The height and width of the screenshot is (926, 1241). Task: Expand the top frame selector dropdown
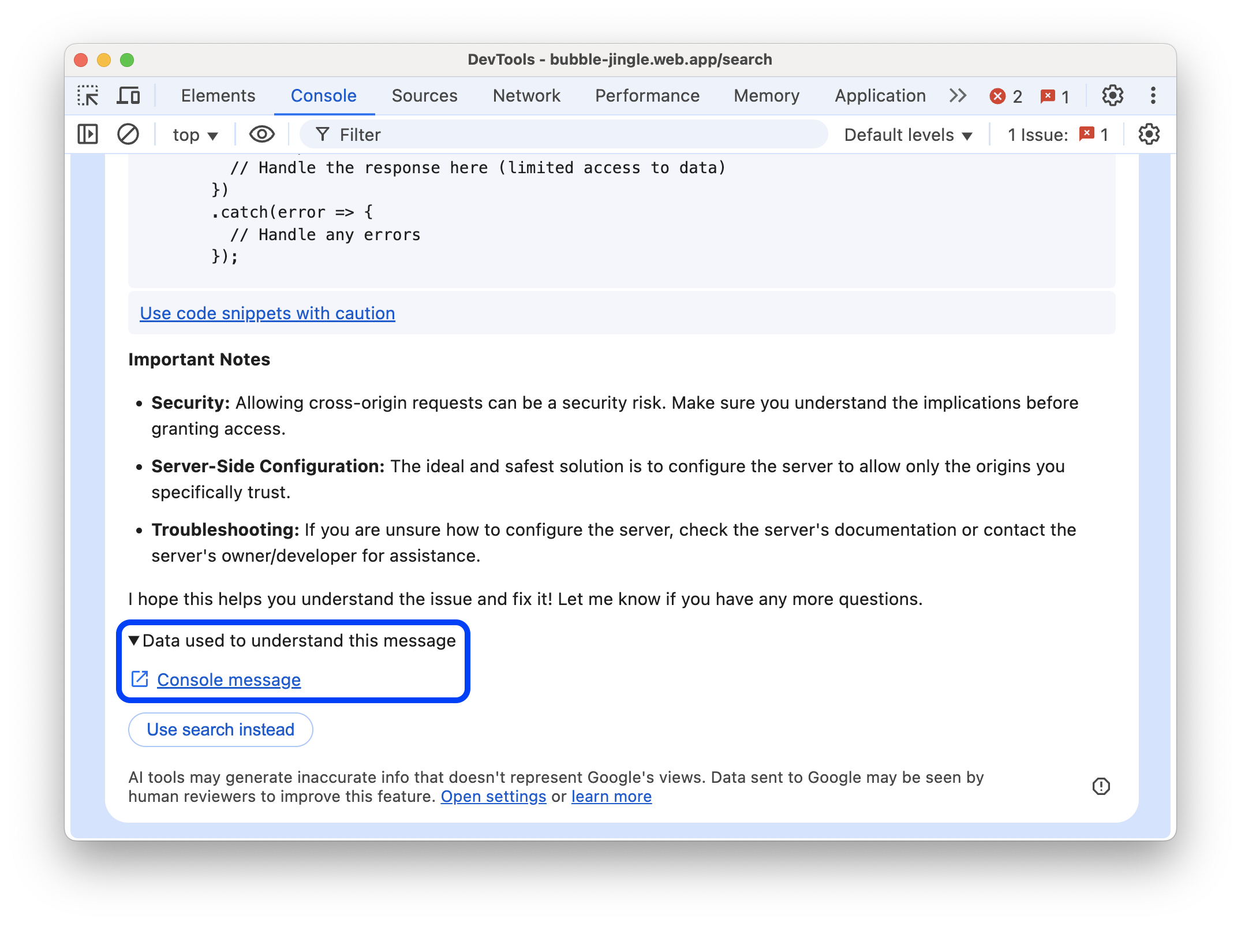click(x=195, y=135)
